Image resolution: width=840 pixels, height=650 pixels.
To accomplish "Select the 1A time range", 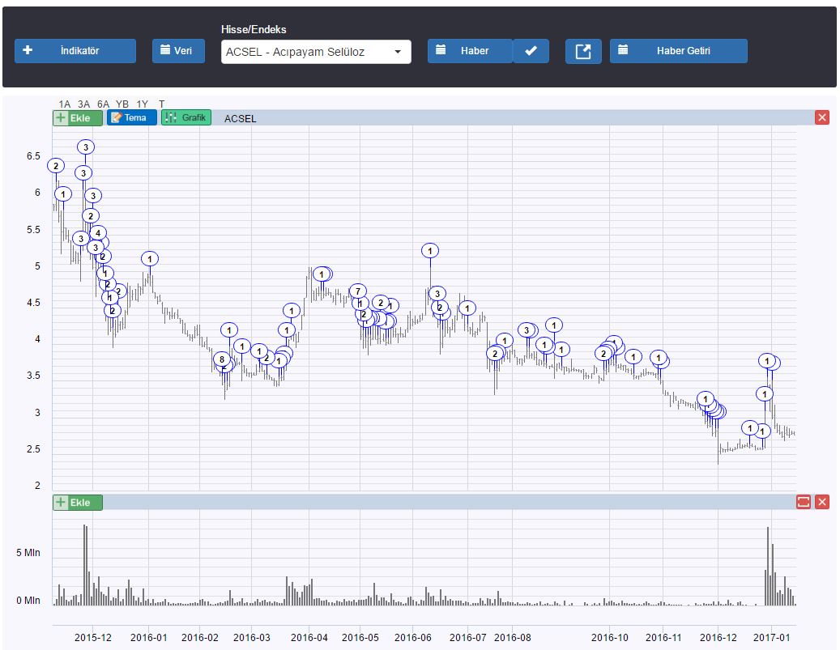I will [65, 104].
